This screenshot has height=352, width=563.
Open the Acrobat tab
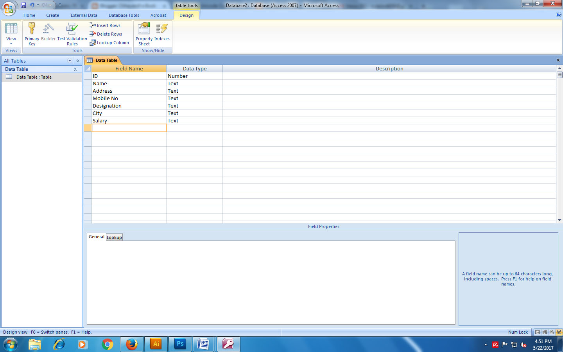(x=158, y=15)
